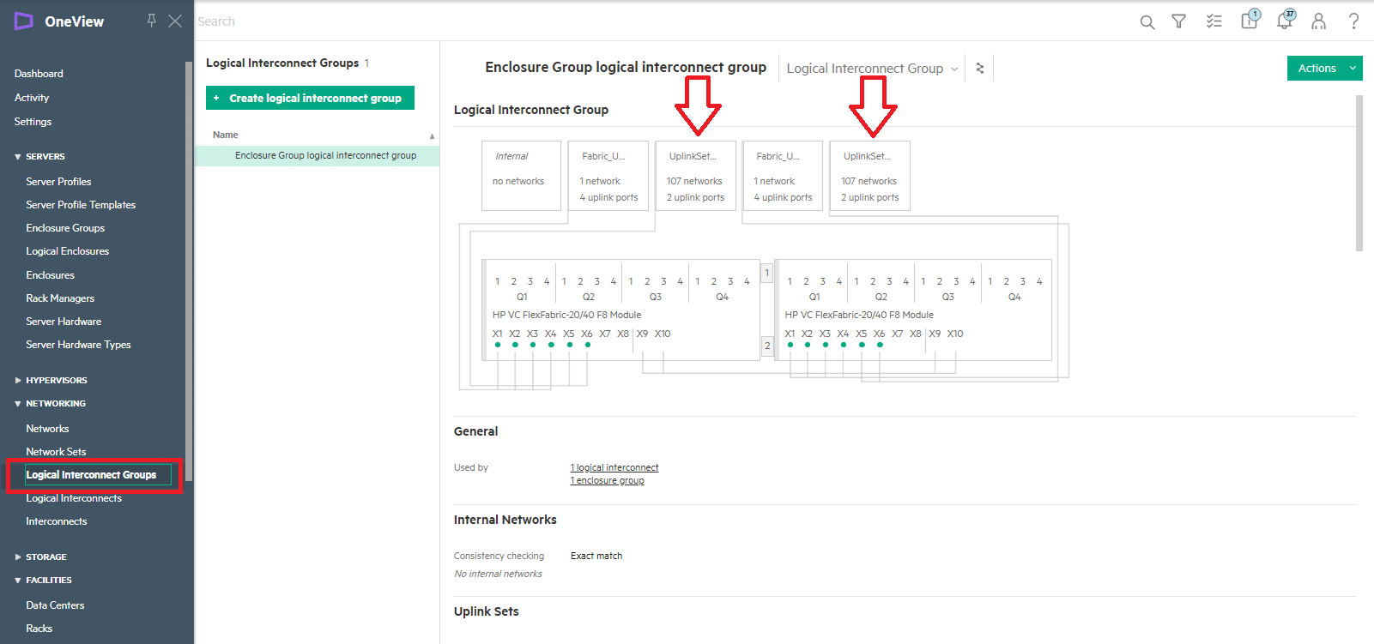Open the help question mark icon

click(1353, 21)
